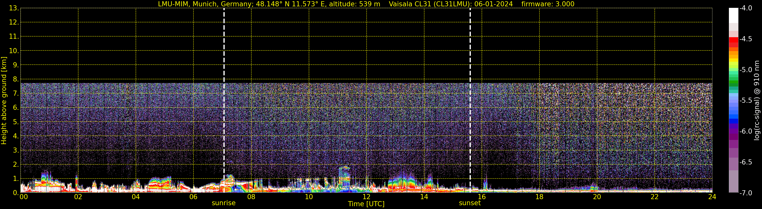The height and width of the screenshot is (209, 762).
Task: Click the 'log(rc-signal) @ 910 nm' colorbar label
Action: click(x=757, y=100)
